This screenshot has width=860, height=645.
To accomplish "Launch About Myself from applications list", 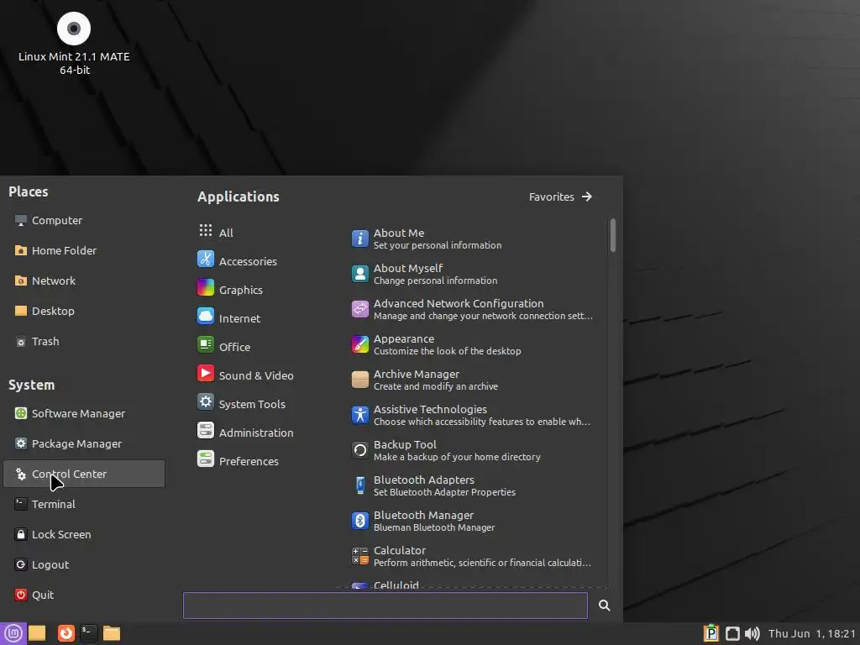I will 472,274.
